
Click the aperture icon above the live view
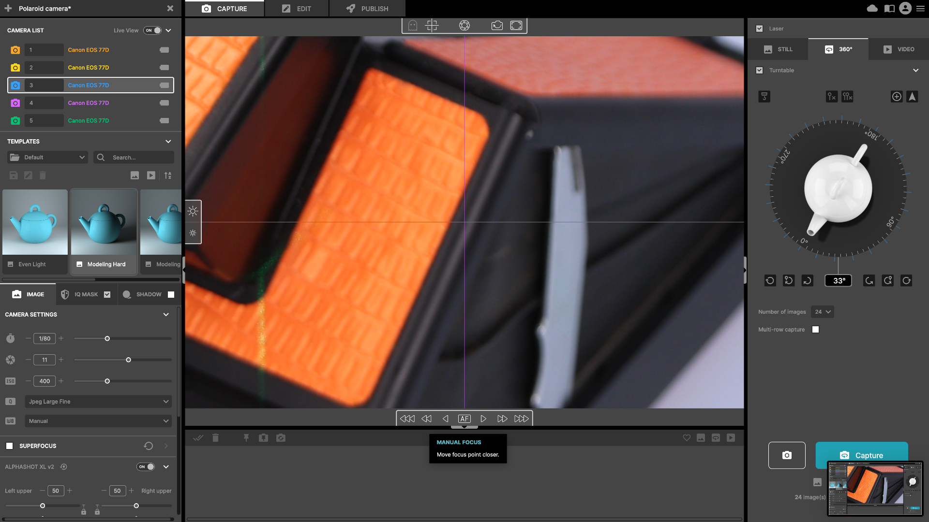464,25
